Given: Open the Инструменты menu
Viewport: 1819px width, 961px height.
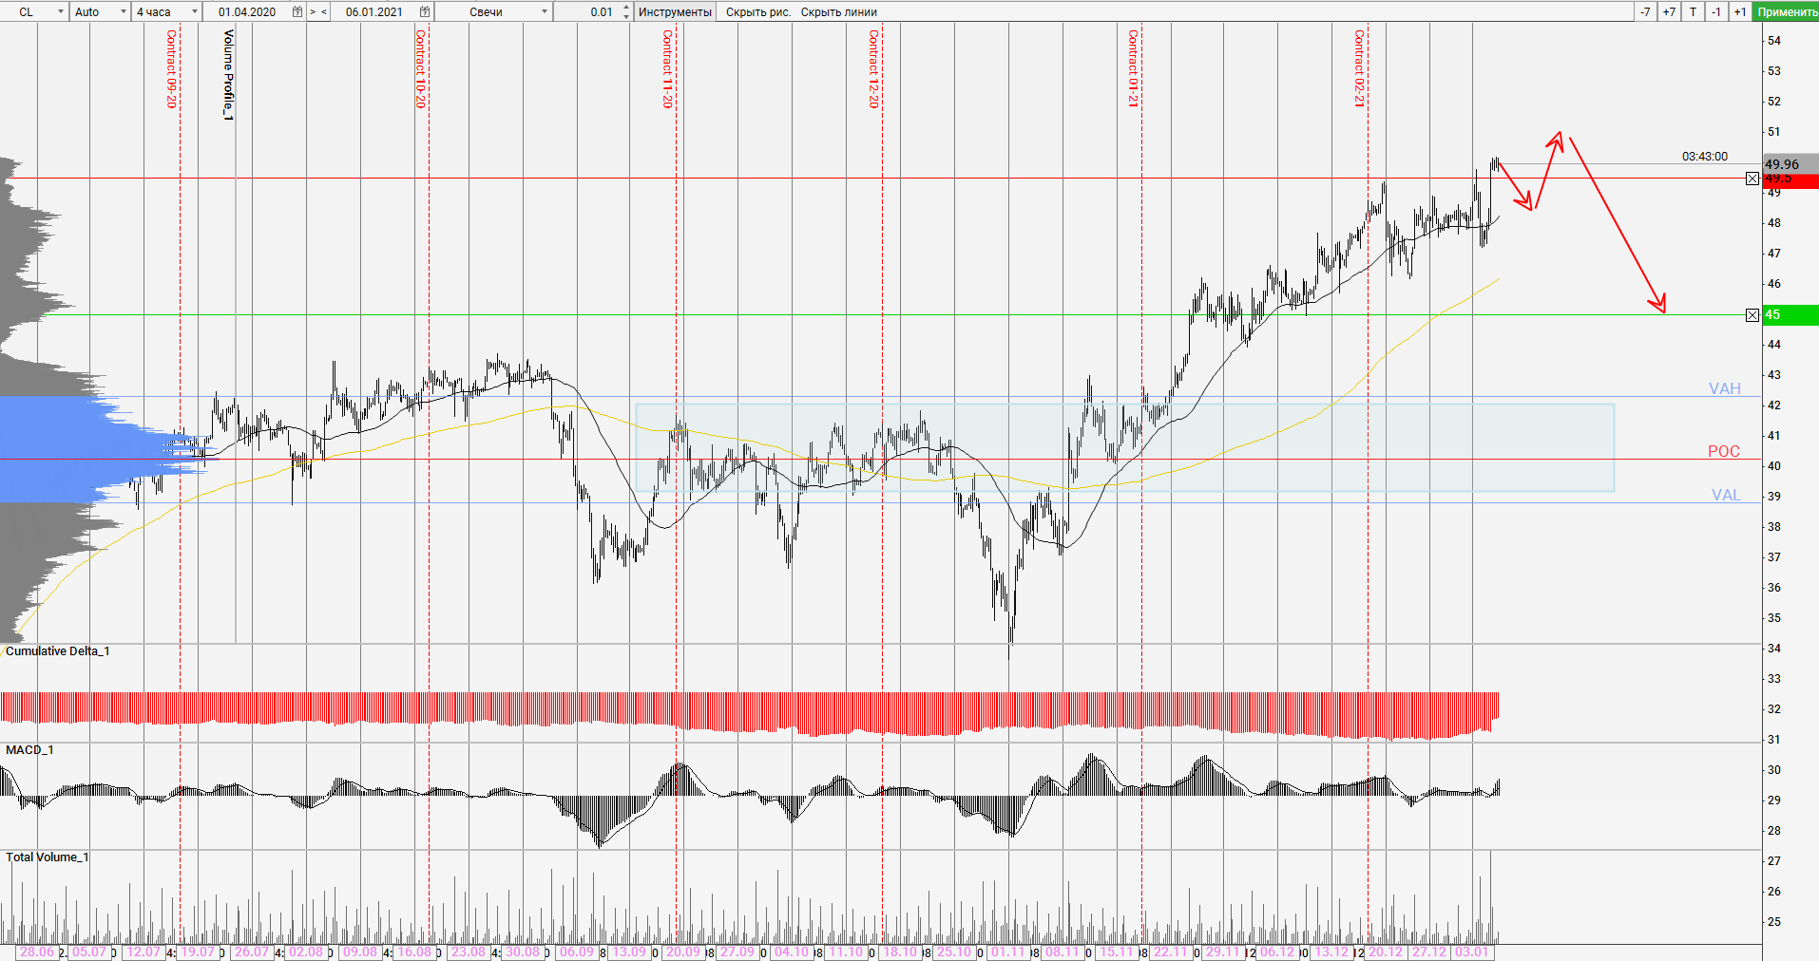Looking at the screenshot, I should pyautogui.click(x=675, y=11).
